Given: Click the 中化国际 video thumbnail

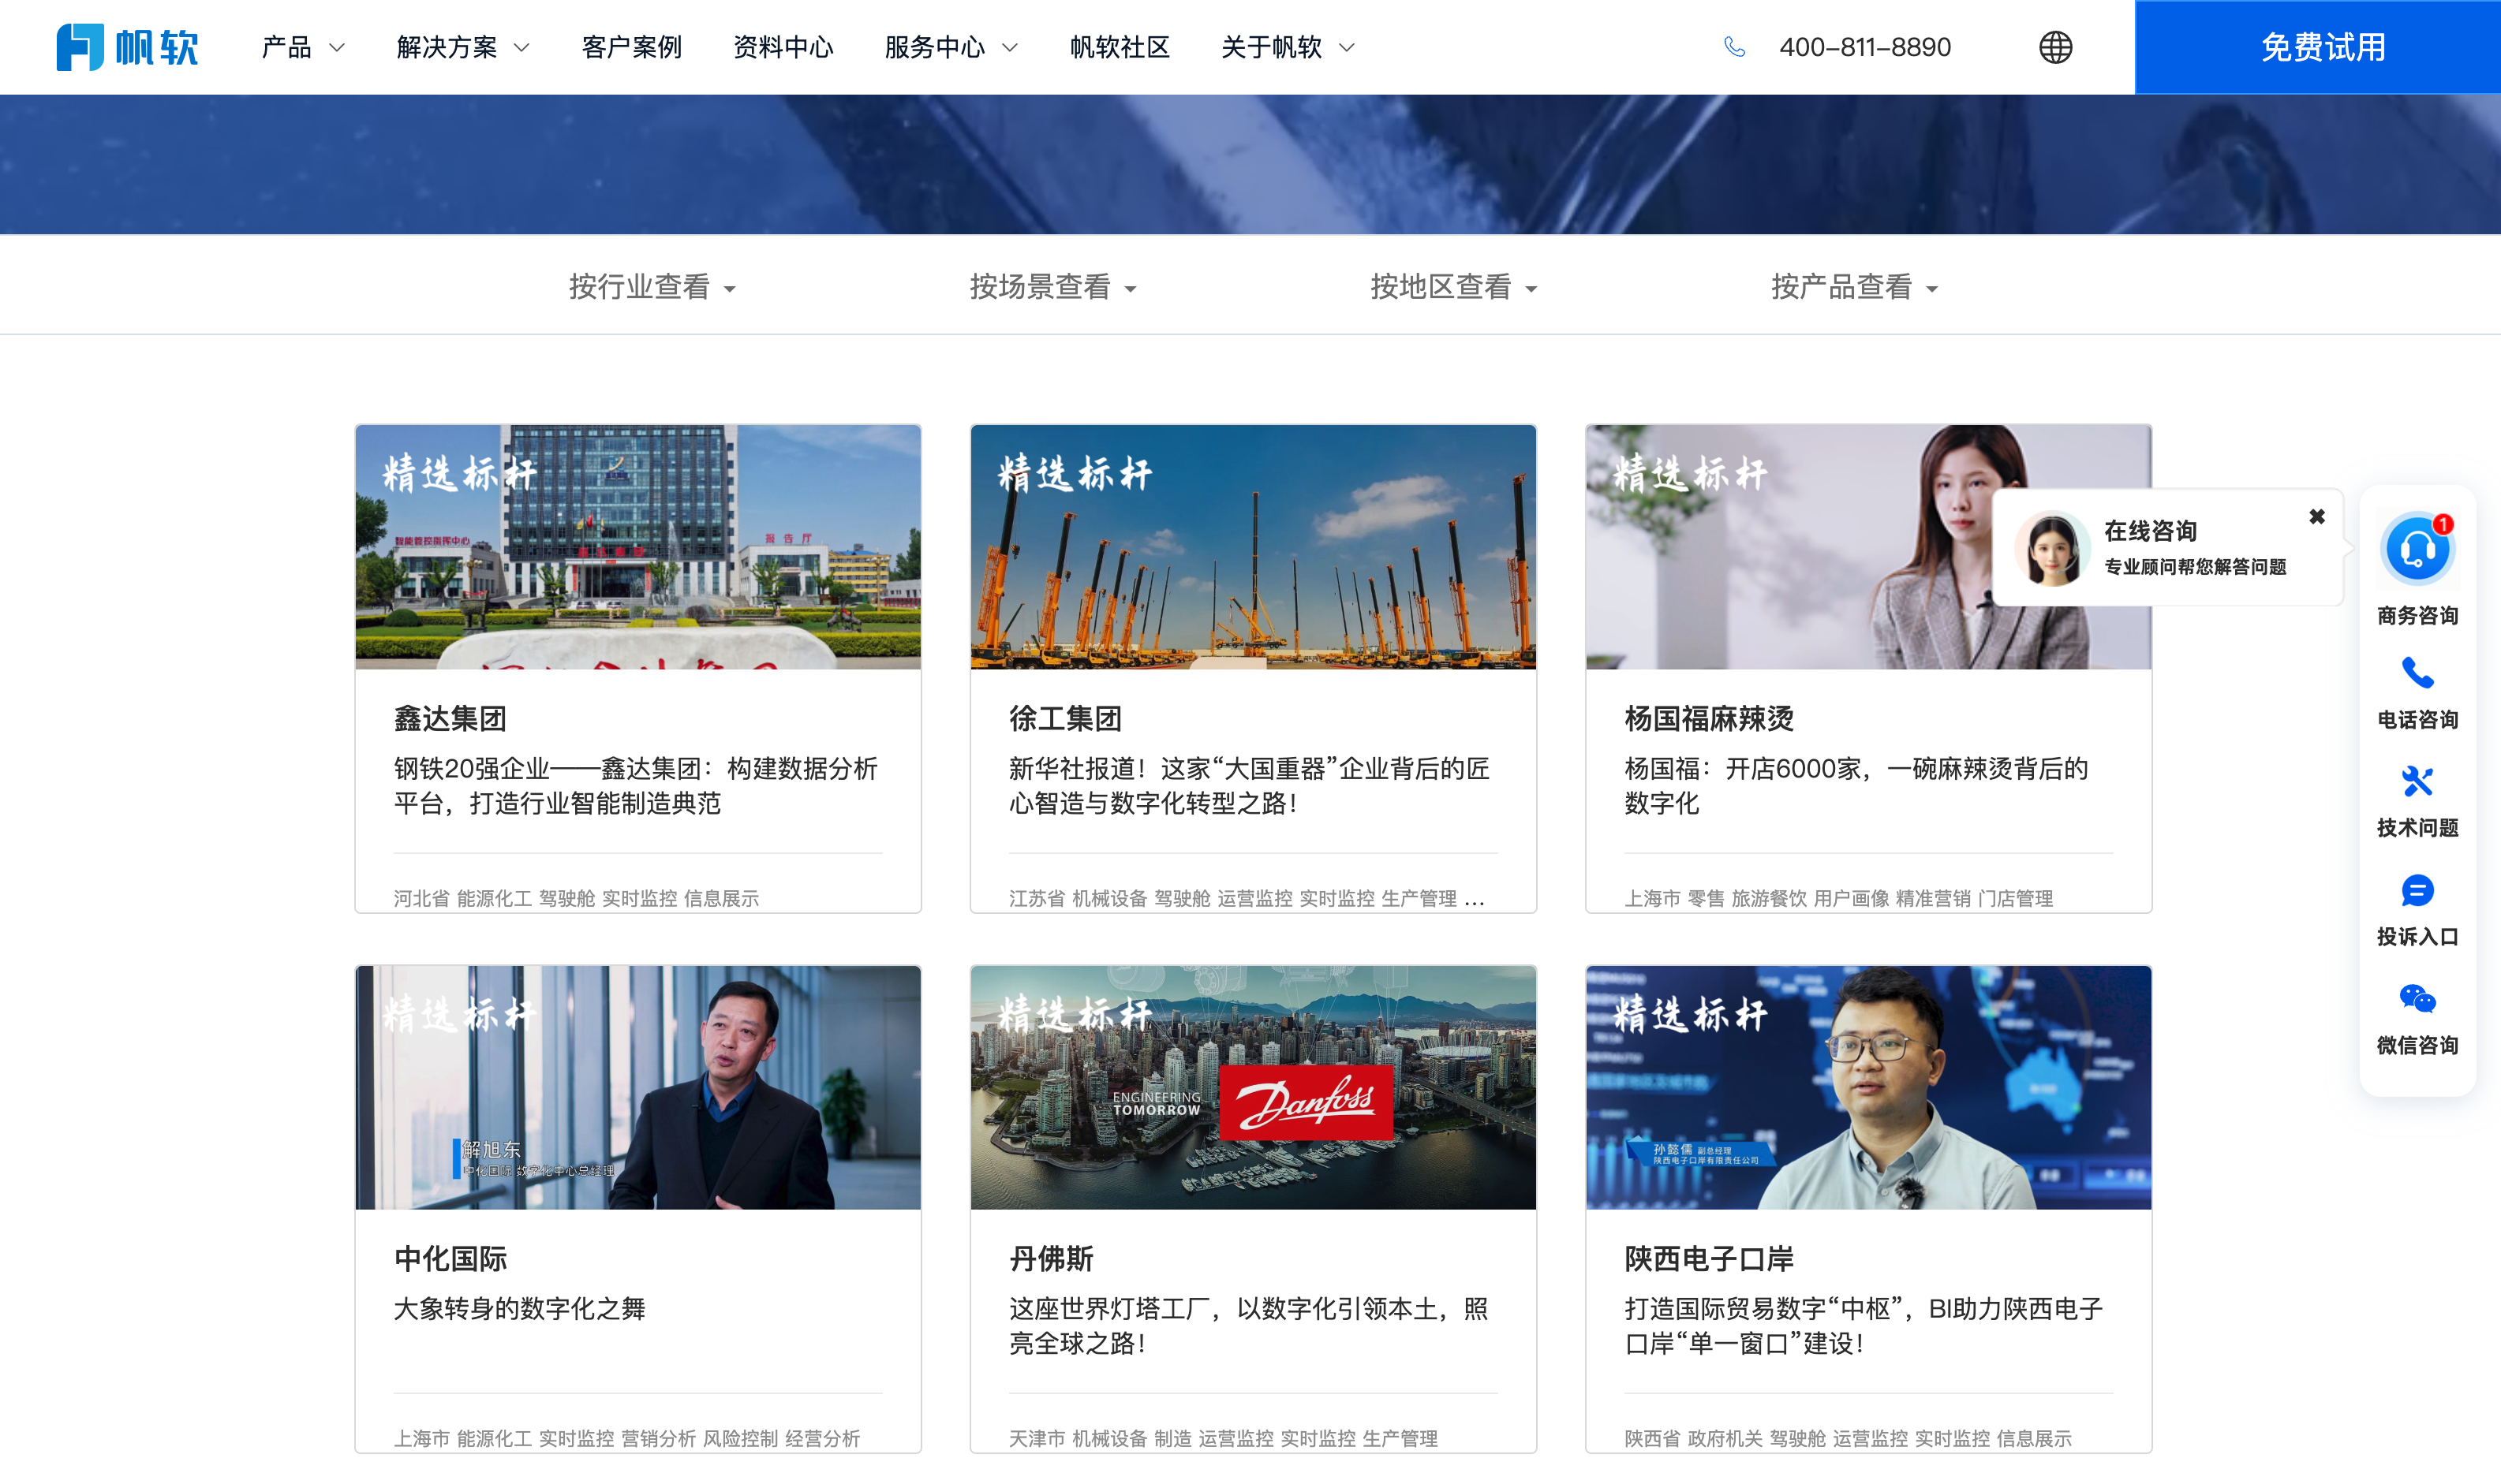Looking at the screenshot, I should click(x=638, y=1087).
